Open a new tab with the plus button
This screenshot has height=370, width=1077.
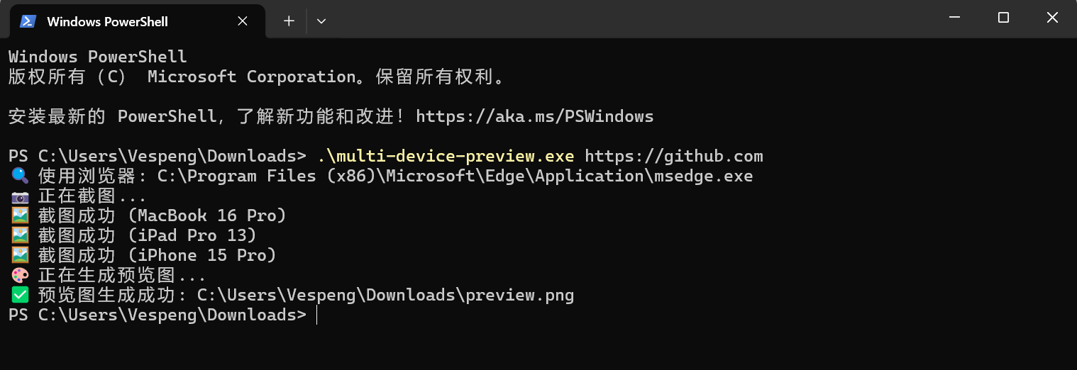tap(289, 21)
